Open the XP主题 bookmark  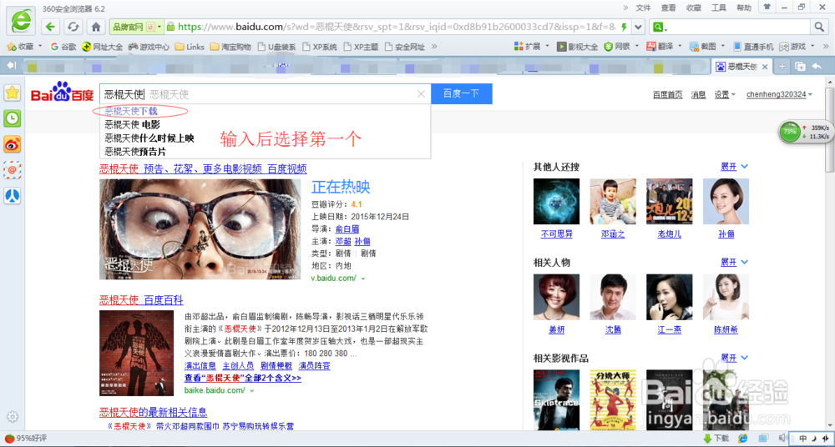[361, 47]
